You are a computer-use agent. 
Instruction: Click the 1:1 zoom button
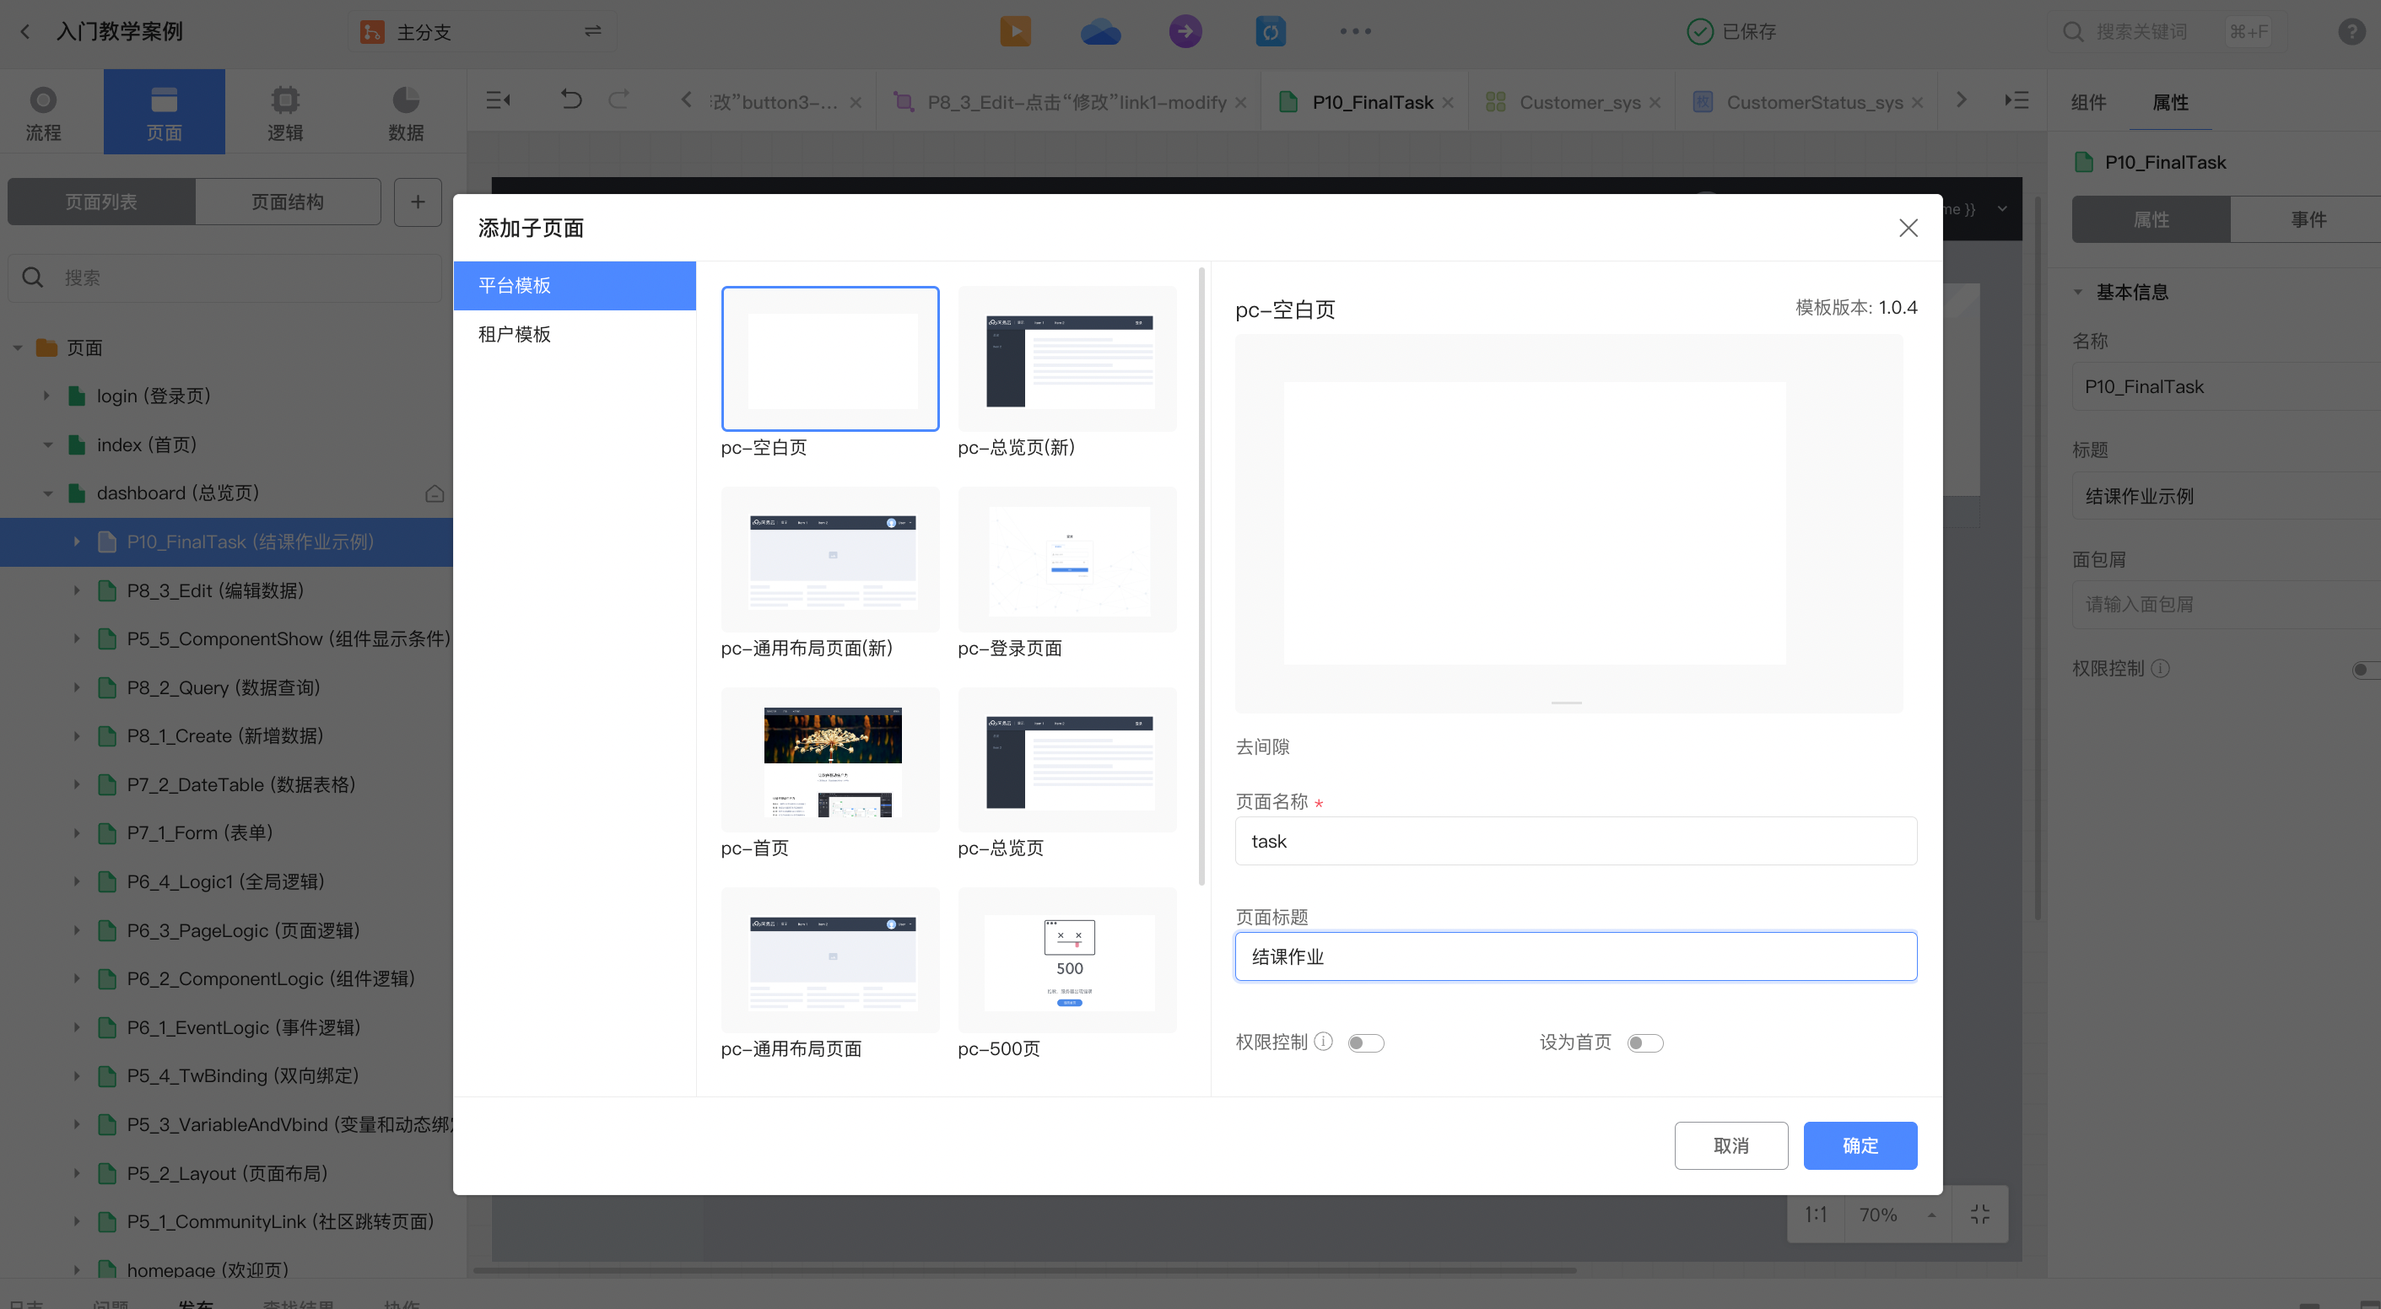tap(1816, 1214)
